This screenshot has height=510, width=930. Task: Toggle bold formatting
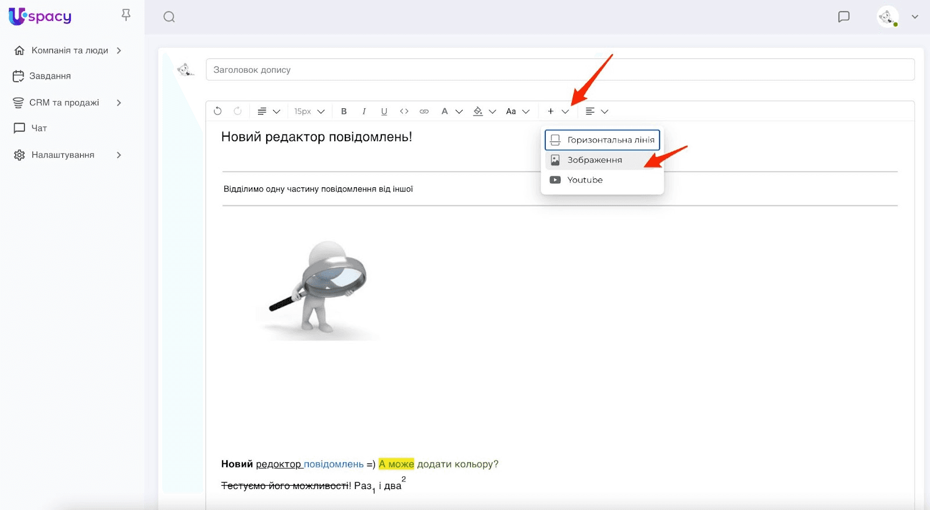point(344,111)
